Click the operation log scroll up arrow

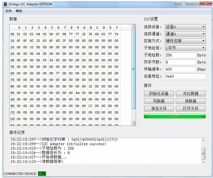click(x=203, y=140)
